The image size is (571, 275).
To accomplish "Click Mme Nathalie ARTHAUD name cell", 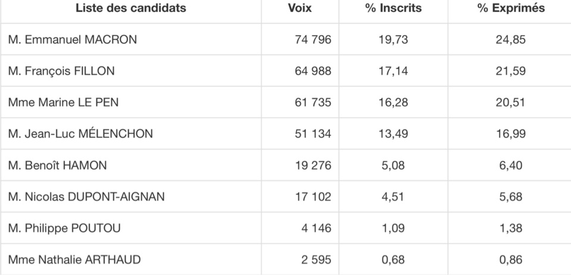I will click(x=74, y=260).
